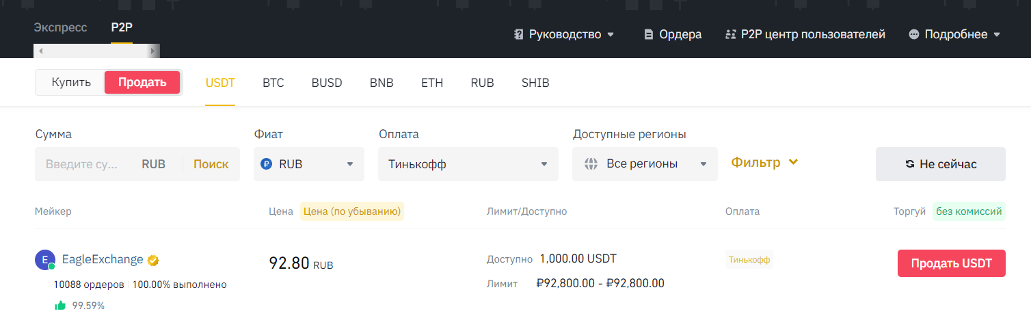Open the EagleExchange maker profile link
The height and width of the screenshot is (331, 1031).
coord(103,260)
